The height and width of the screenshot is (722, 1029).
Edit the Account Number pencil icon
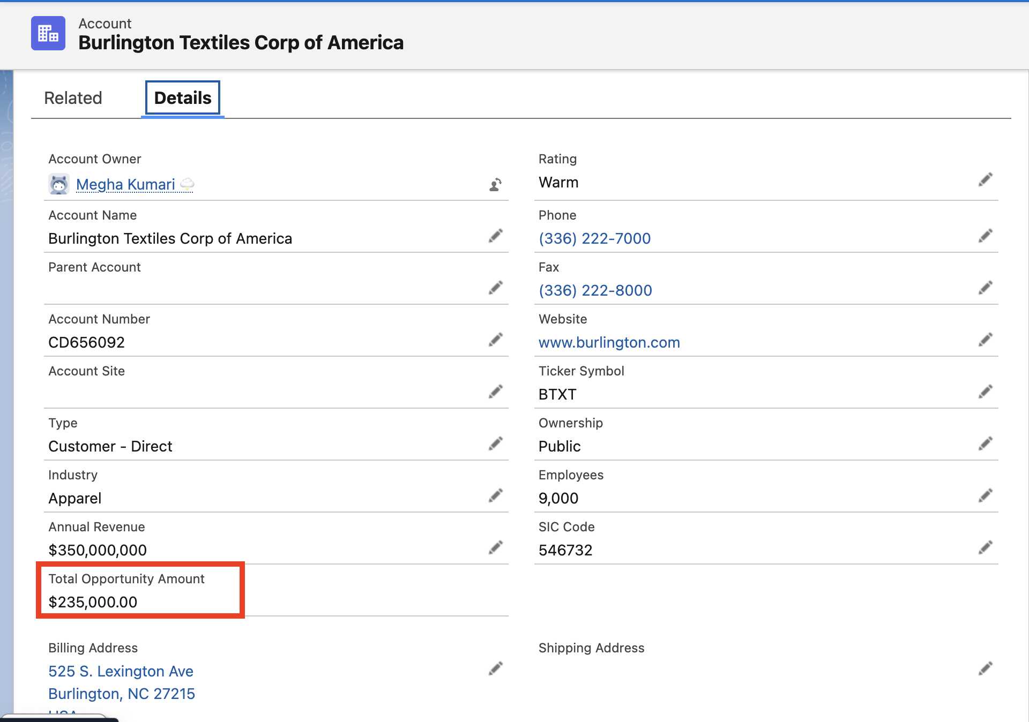coord(496,340)
